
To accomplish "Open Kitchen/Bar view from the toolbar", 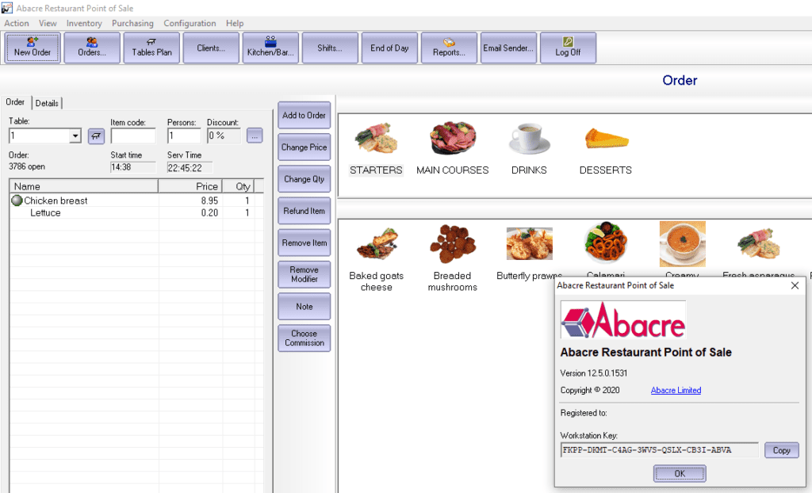I will [x=270, y=48].
